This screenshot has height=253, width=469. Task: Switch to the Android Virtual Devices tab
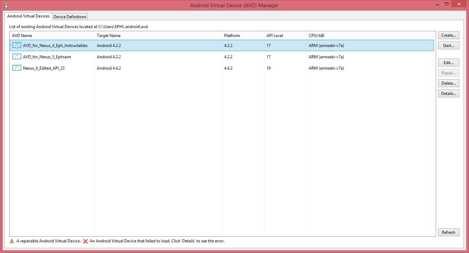[28, 16]
